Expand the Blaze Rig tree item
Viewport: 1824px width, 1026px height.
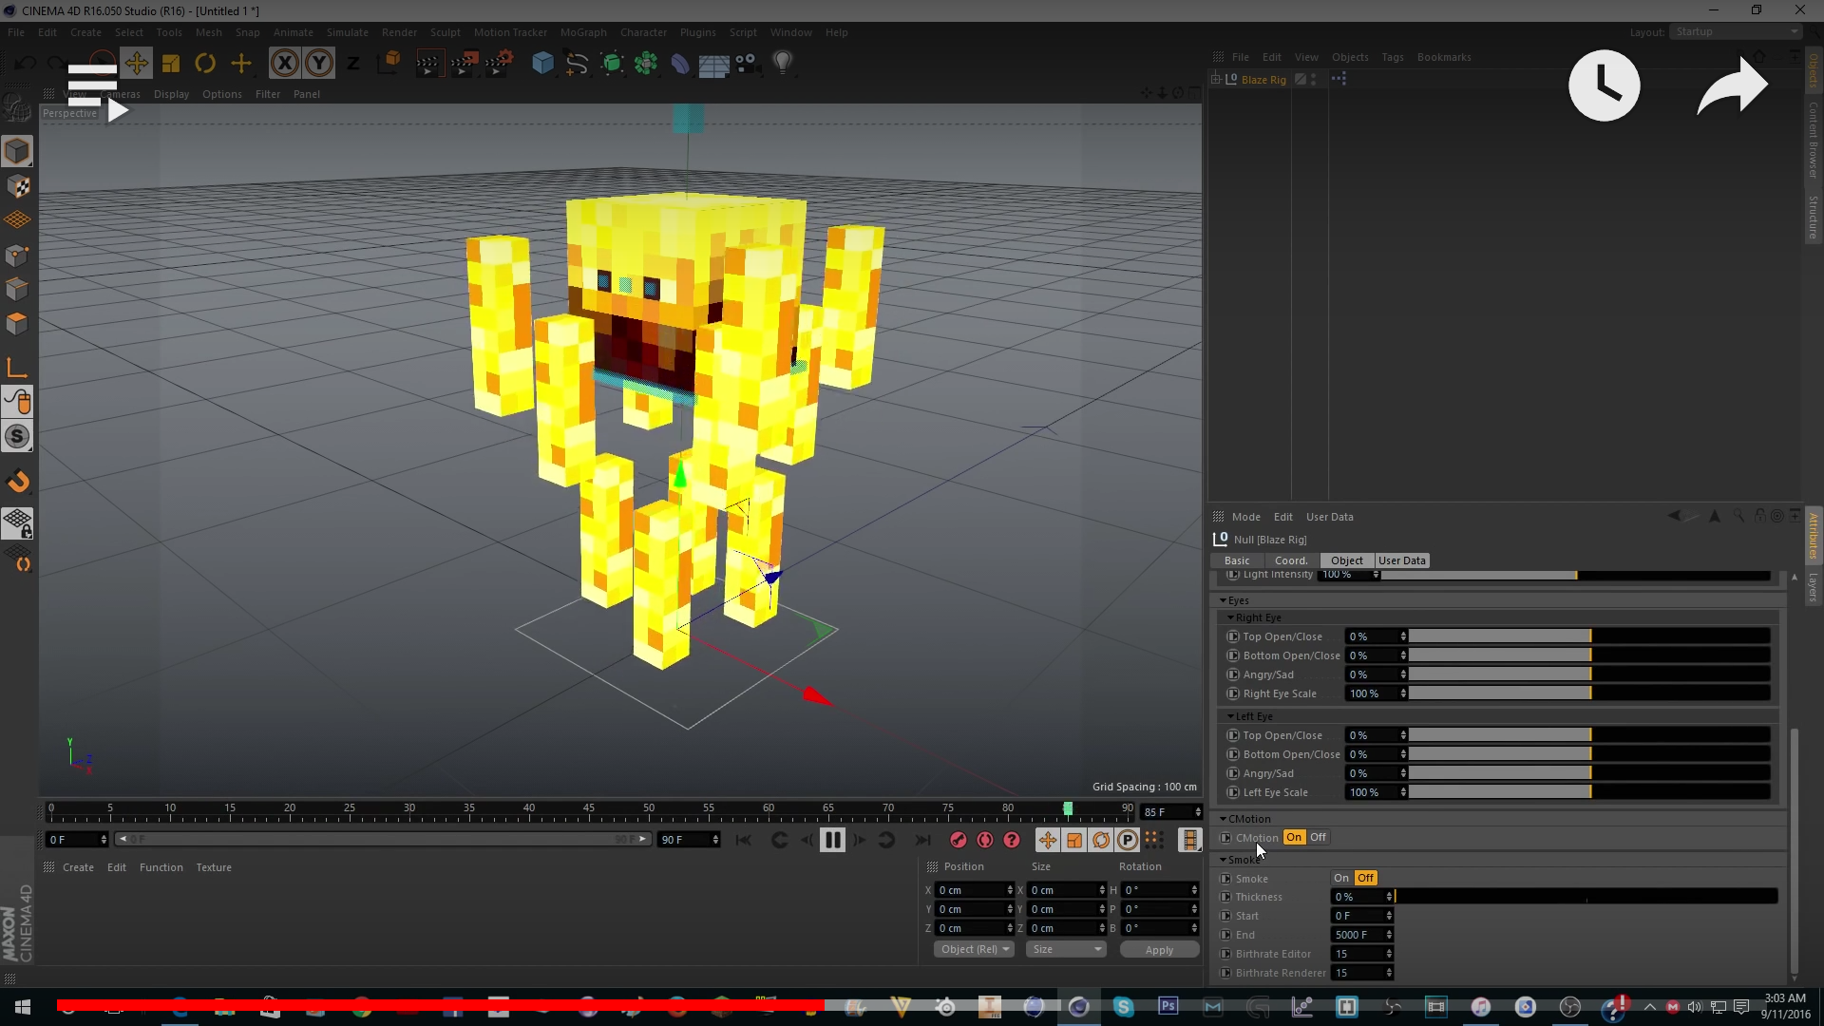click(x=1216, y=79)
